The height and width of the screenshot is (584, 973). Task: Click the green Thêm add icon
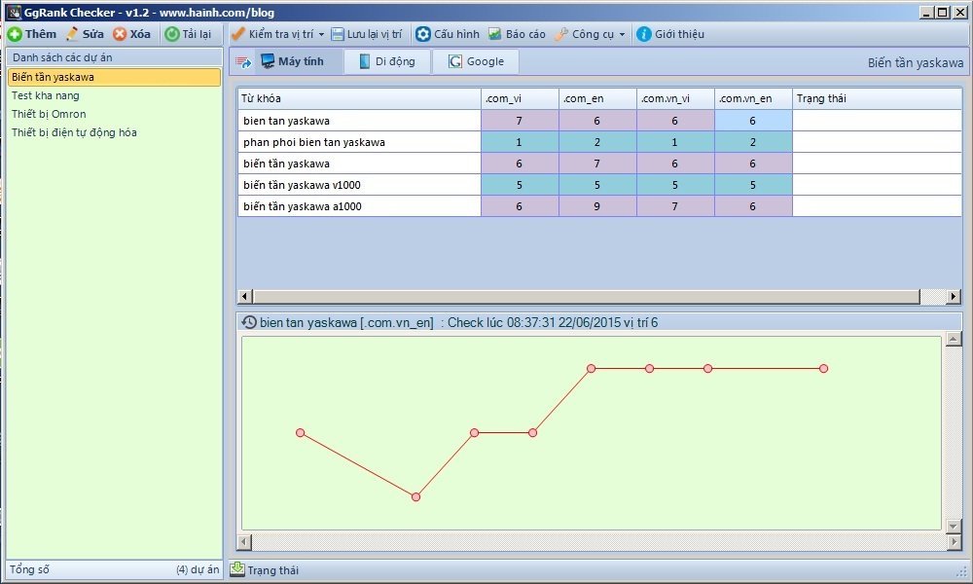(x=15, y=35)
